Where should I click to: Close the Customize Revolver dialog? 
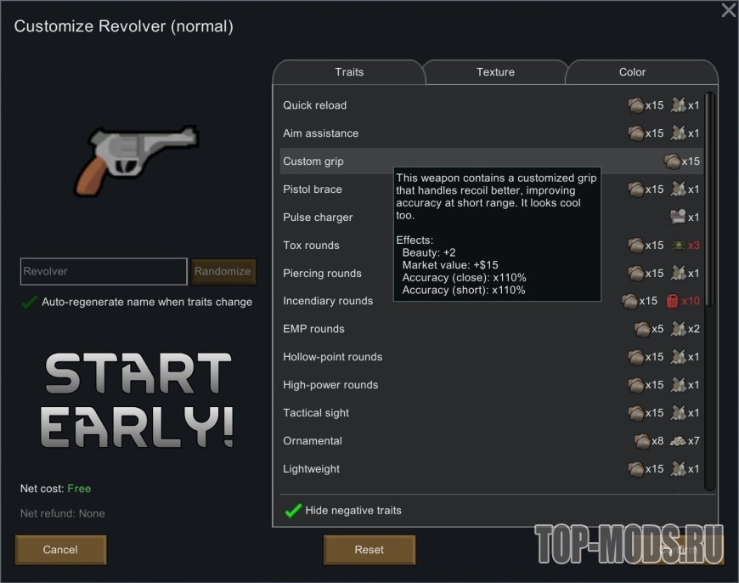tap(728, 10)
